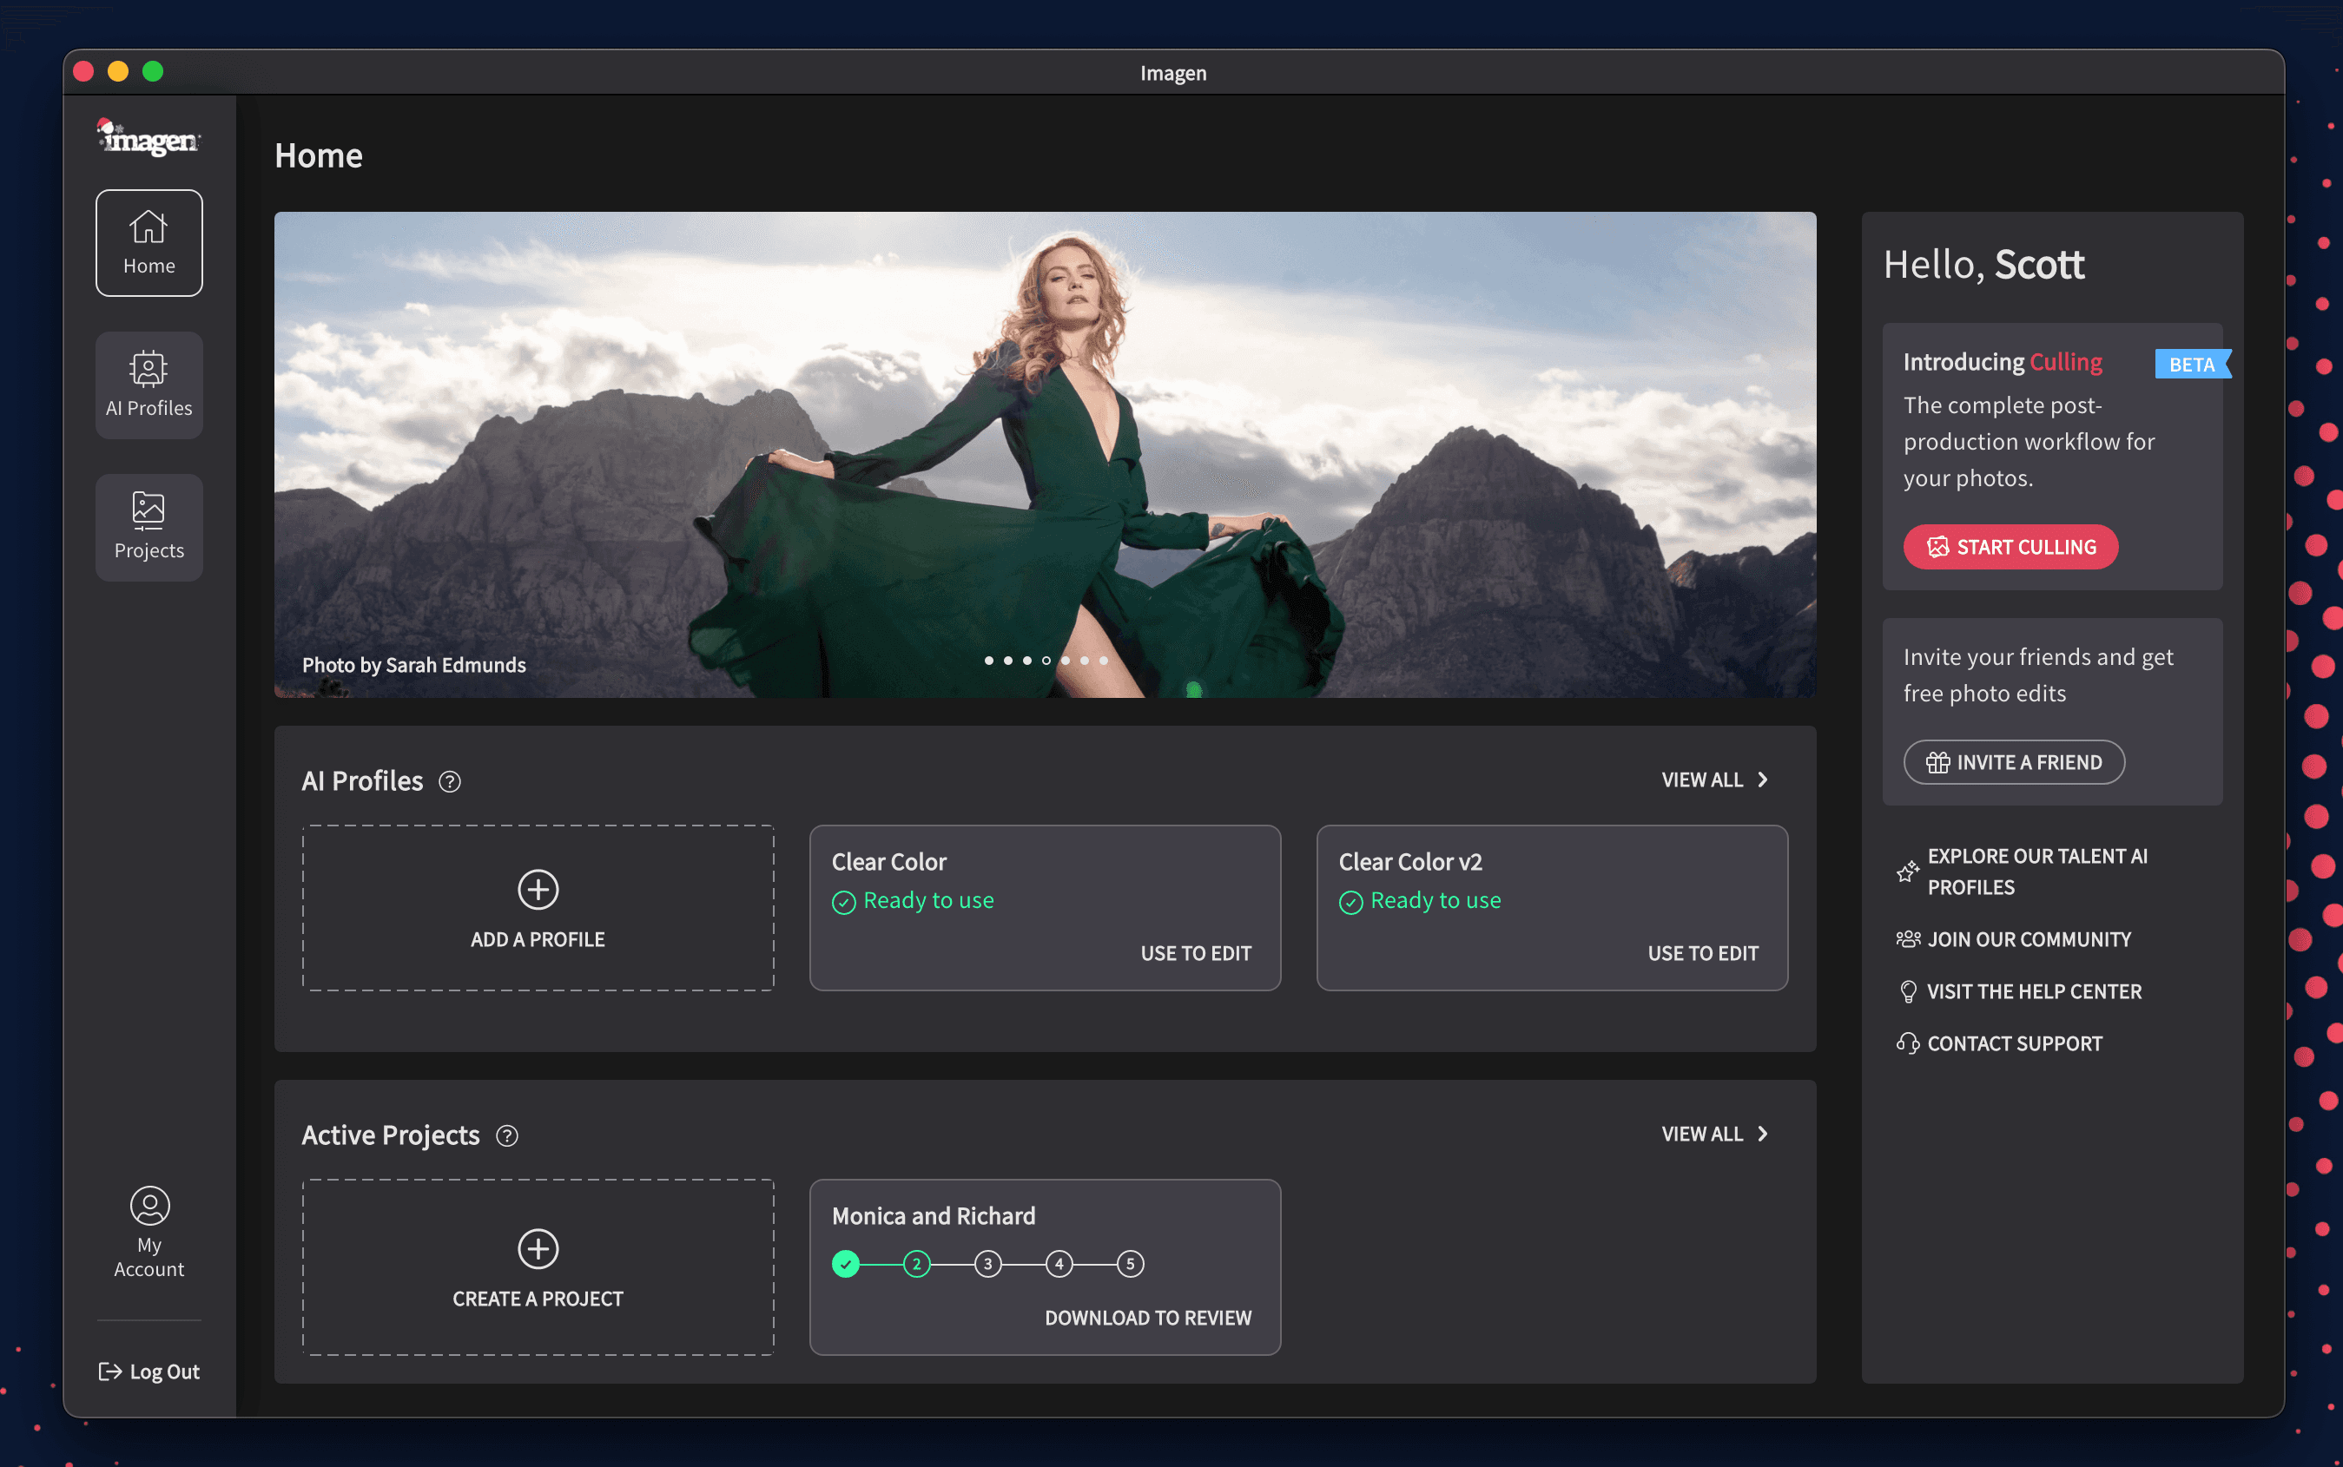Click the Log Out button

pyautogui.click(x=148, y=1371)
